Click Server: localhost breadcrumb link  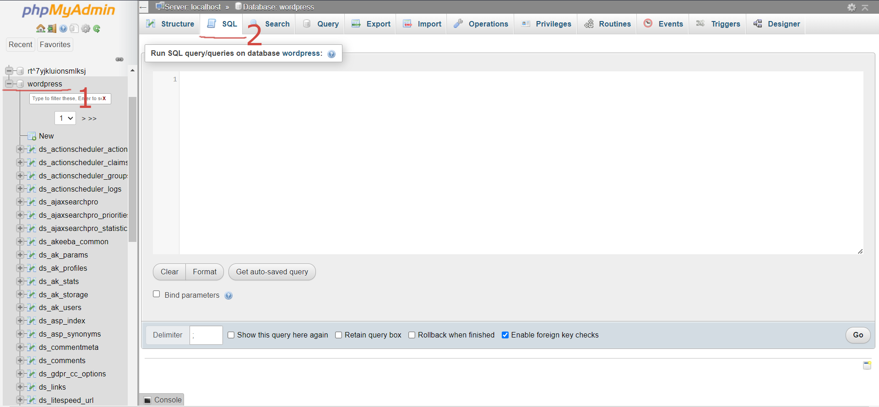click(192, 7)
